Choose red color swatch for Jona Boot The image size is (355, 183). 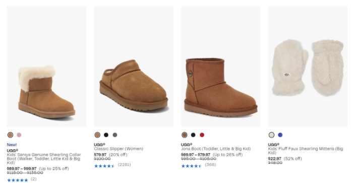tap(202, 135)
